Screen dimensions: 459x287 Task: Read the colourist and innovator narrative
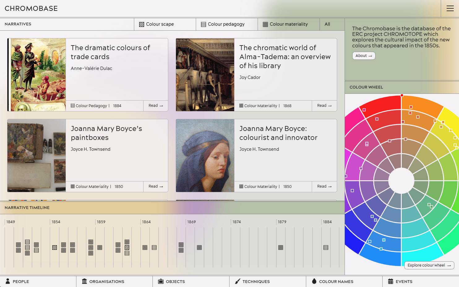pos(324,186)
